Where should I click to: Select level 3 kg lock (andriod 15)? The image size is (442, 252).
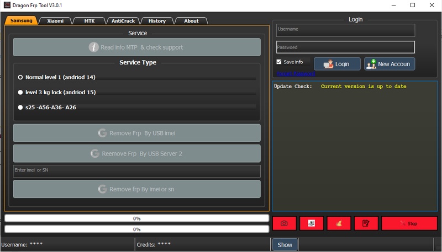(x=20, y=92)
